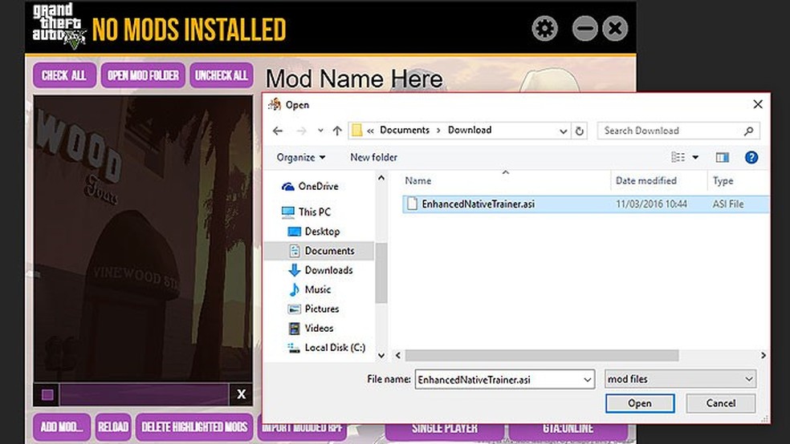Open Pictures in navigation pane
This screenshot has height=444, width=790.
321,309
